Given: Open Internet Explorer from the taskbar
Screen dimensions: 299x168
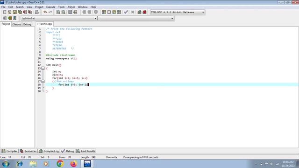Looking at the screenshot, I should (20, 164).
